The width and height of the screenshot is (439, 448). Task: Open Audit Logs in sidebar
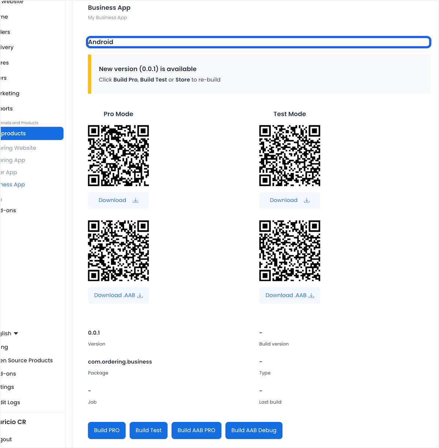click(10, 402)
